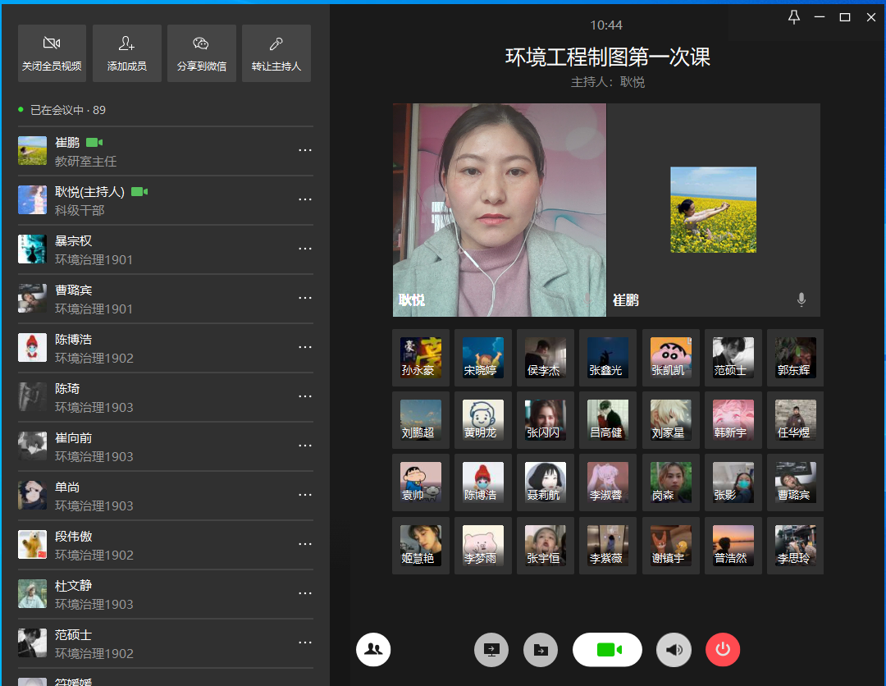
Task: Click 崔鹏's microphone icon in video tile
Action: click(802, 300)
